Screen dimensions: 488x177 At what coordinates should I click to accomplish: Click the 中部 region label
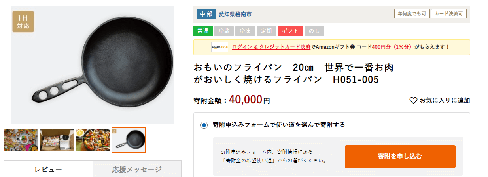coord(206,14)
